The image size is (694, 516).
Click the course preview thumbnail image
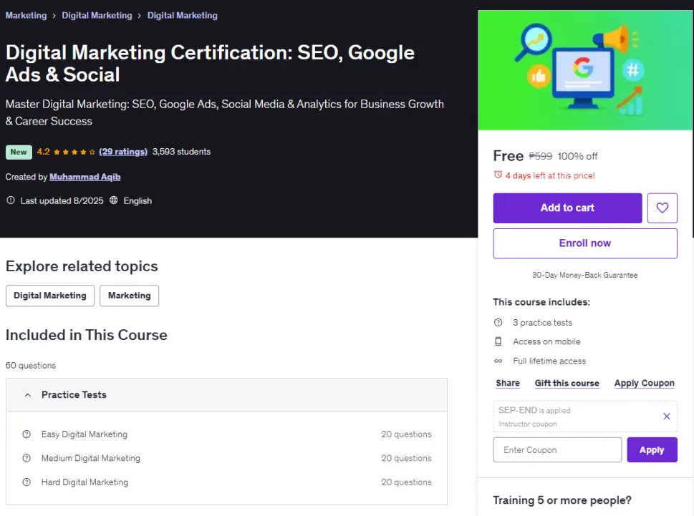pyautogui.click(x=585, y=70)
